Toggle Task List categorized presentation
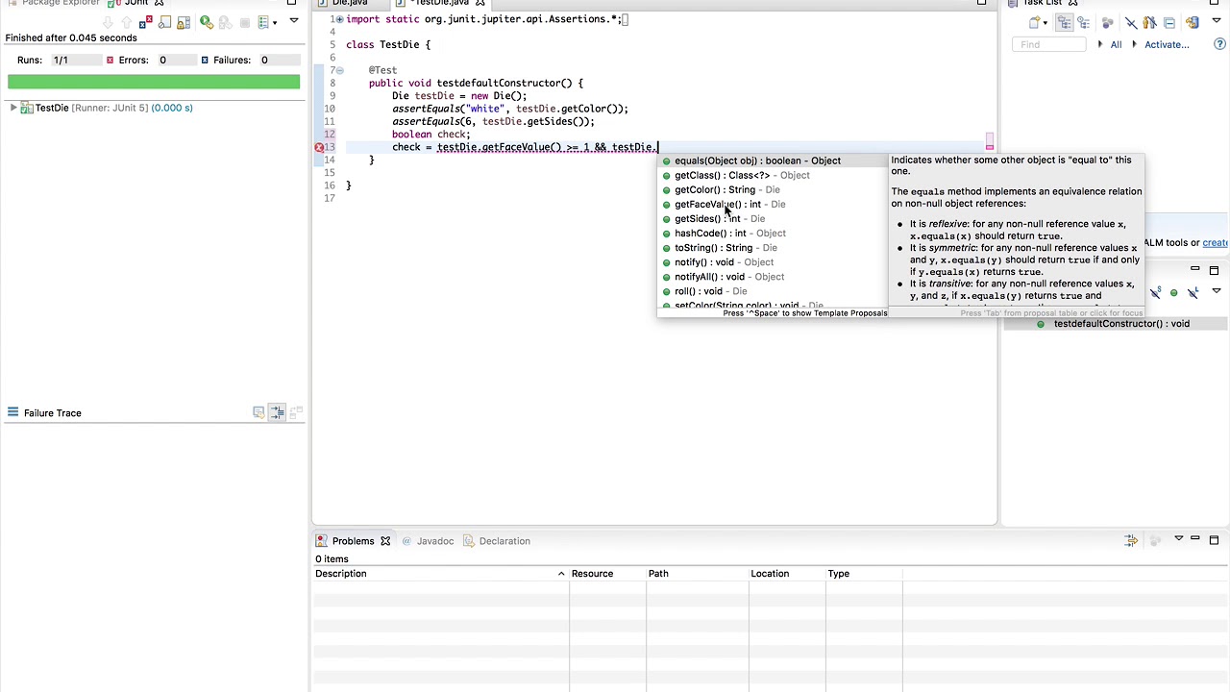 click(x=1067, y=22)
